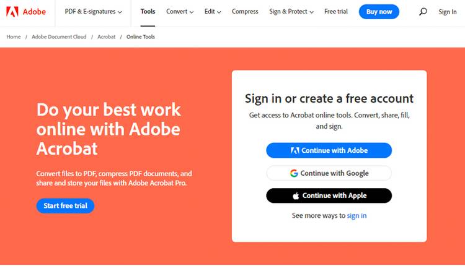Open Adobe Document Cloud breadcrumb
This screenshot has width=465, height=279.
(59, 36)
